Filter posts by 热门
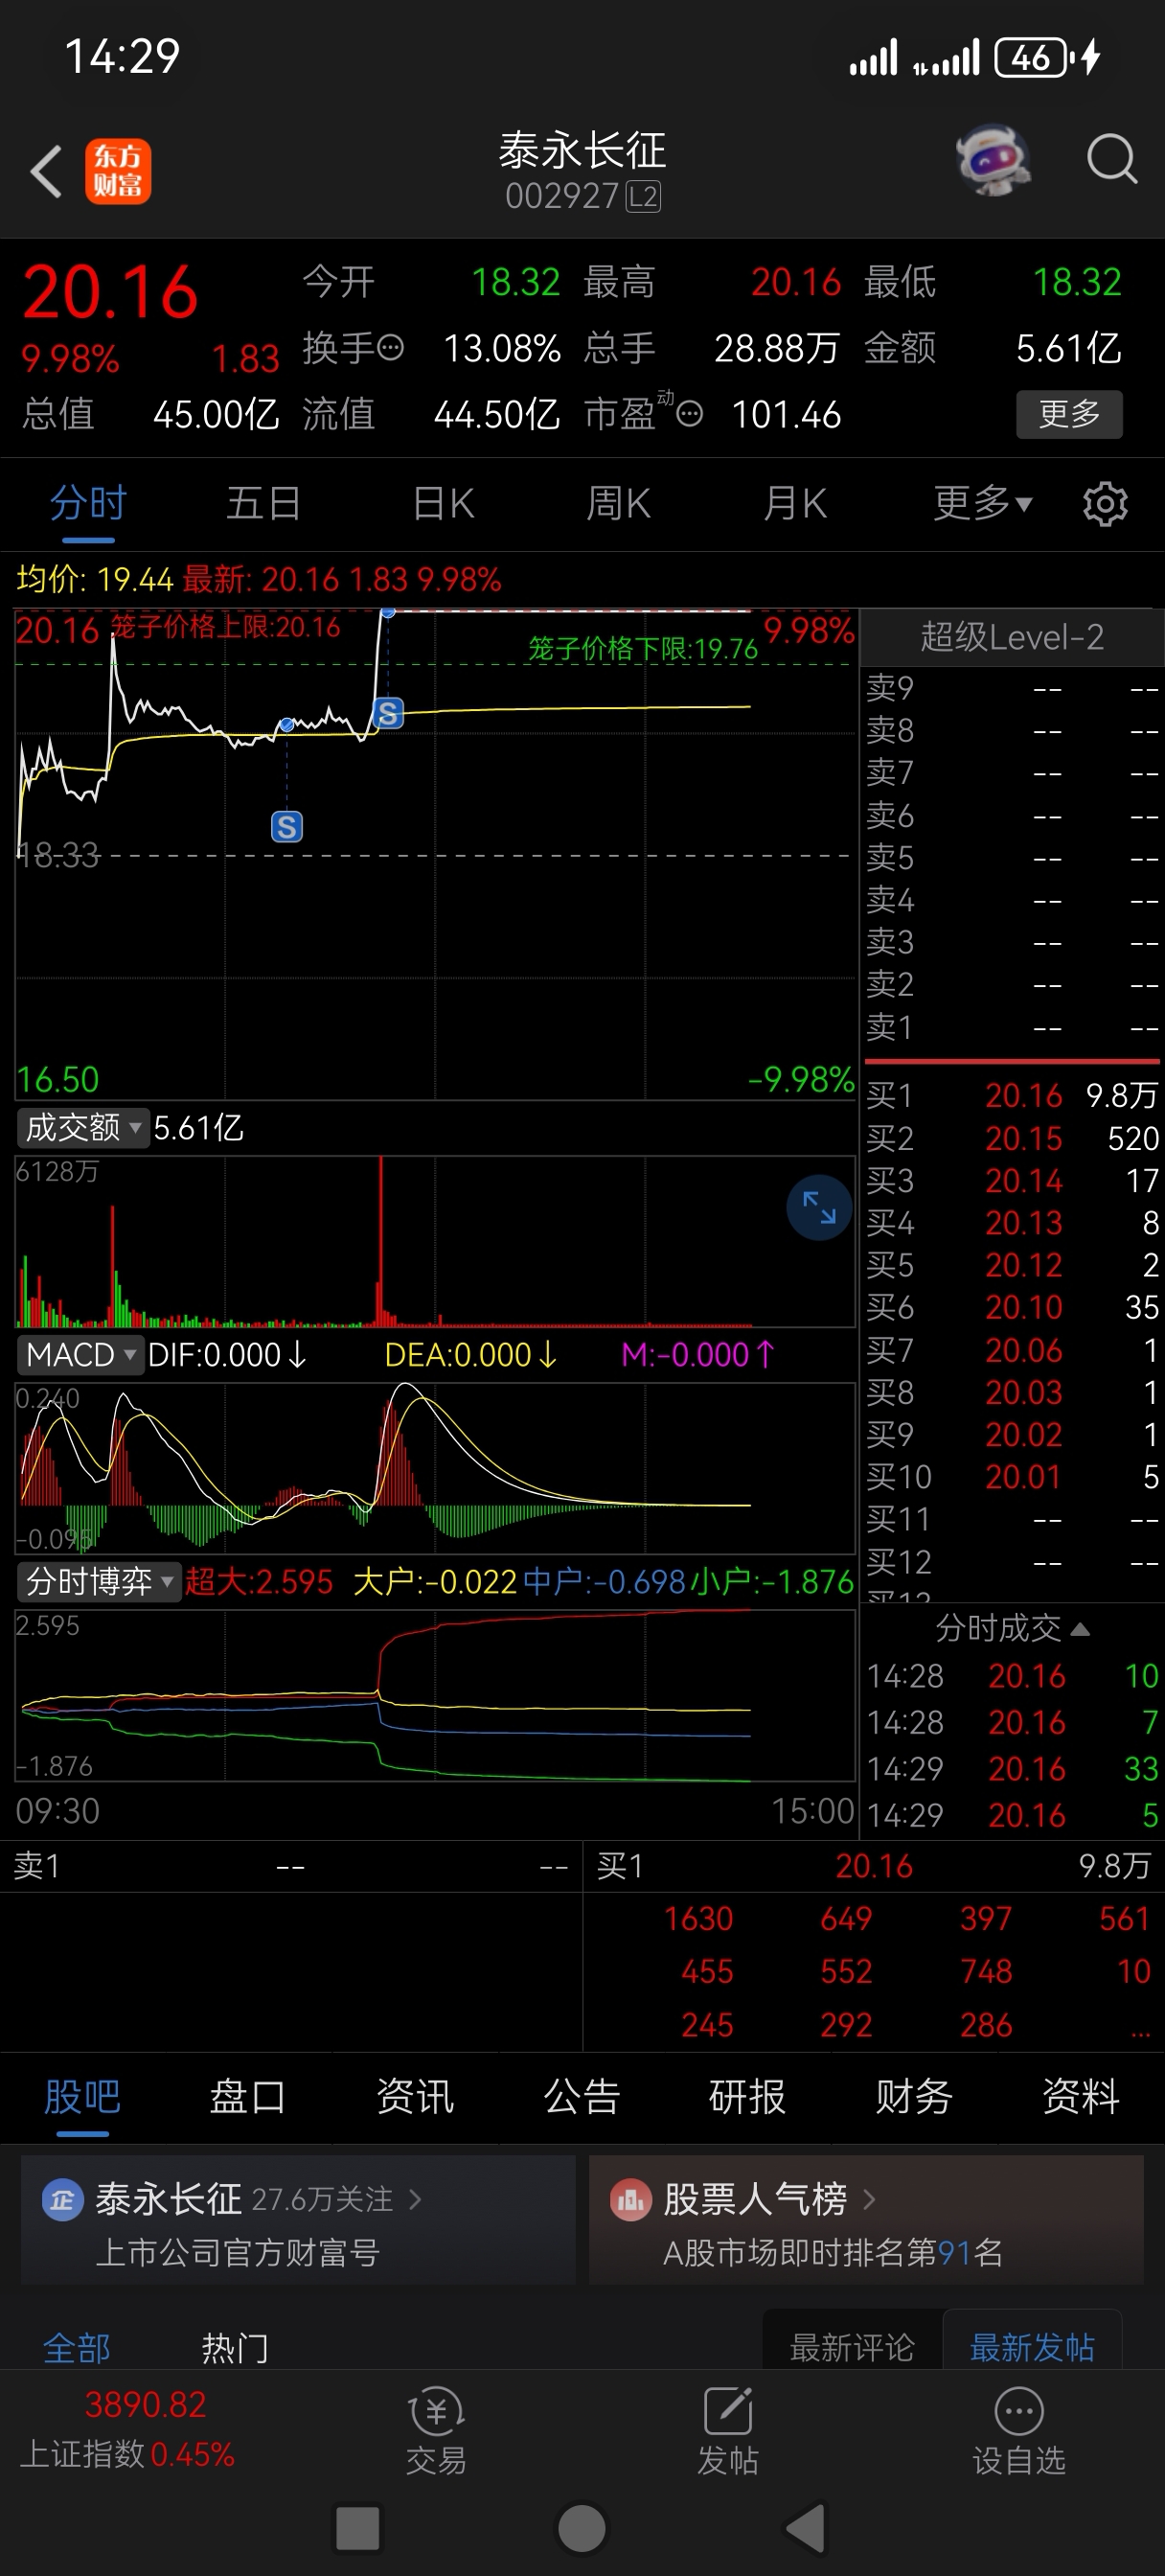1165x2576 pixels. click(x=235, y=2347)
